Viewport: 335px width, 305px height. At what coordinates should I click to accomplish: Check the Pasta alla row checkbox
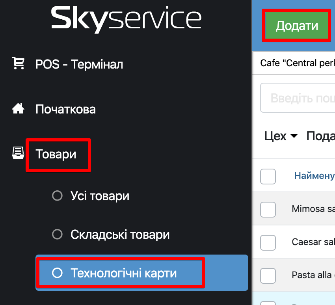click(268, 275)
